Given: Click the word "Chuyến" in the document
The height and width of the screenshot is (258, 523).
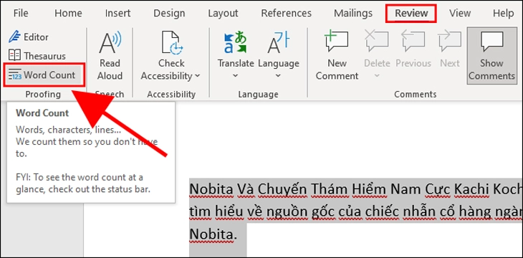Looking at the screenshot, I should coord(282,190).
